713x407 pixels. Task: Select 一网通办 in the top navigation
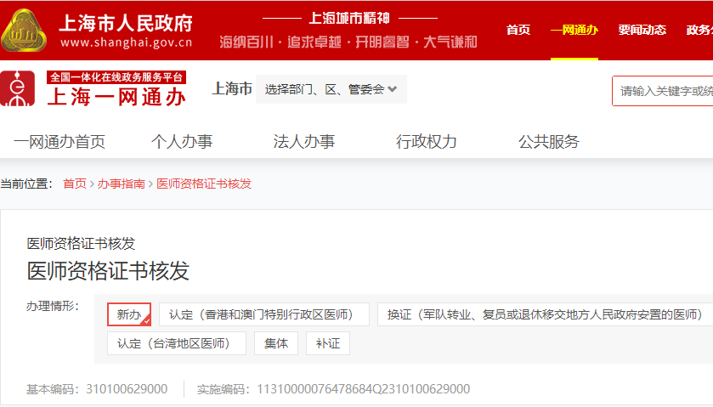point(574,31)
